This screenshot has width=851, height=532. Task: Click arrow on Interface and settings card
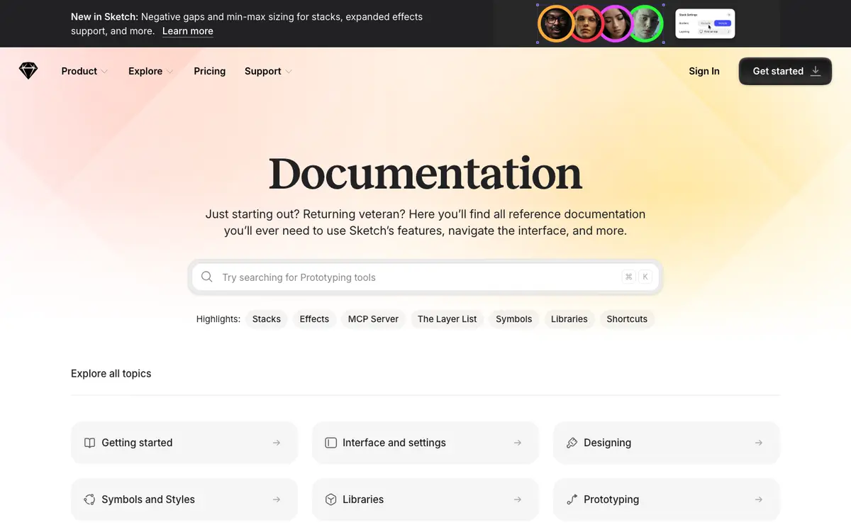518,443
